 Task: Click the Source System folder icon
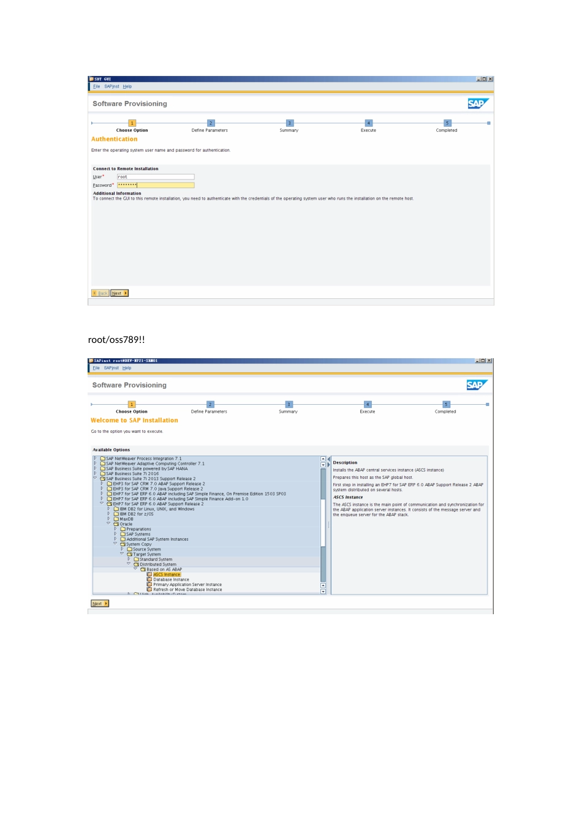click(130, 549)
